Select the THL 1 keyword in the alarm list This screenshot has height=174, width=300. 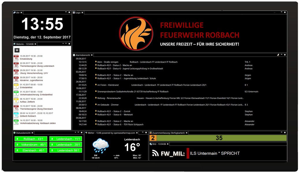[x=247, y=62]
